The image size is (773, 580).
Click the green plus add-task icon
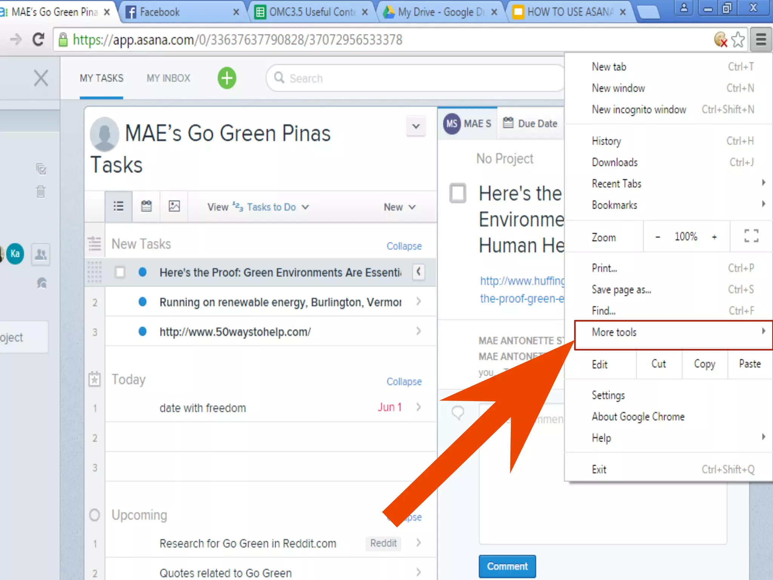point(227,78)
